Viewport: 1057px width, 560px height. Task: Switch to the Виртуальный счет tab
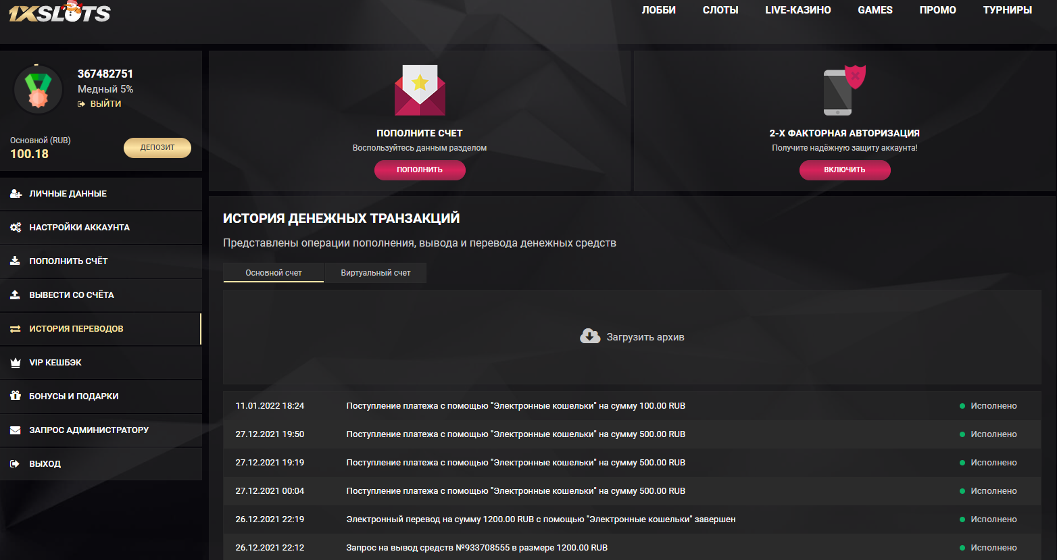tap(376, 273)
